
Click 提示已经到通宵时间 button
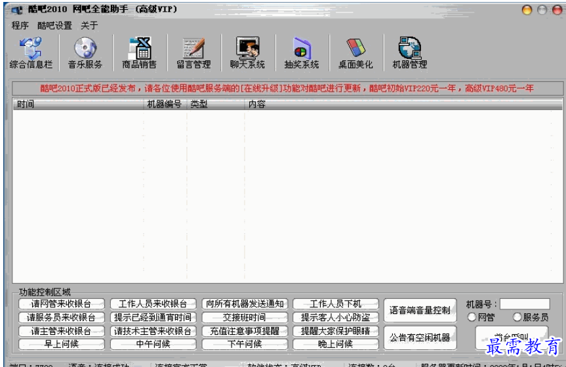point(153,317)
